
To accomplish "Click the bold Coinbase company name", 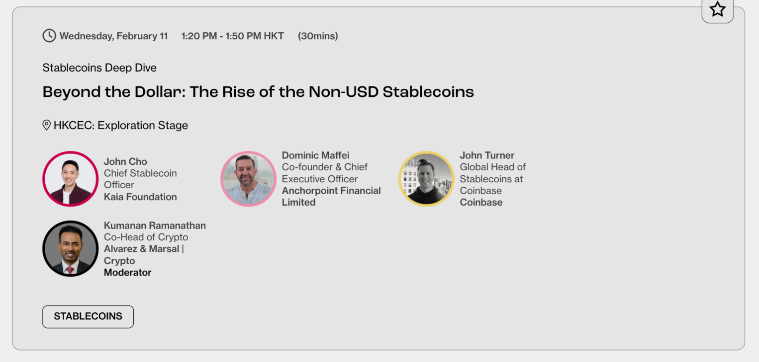I will pos(481,202).
